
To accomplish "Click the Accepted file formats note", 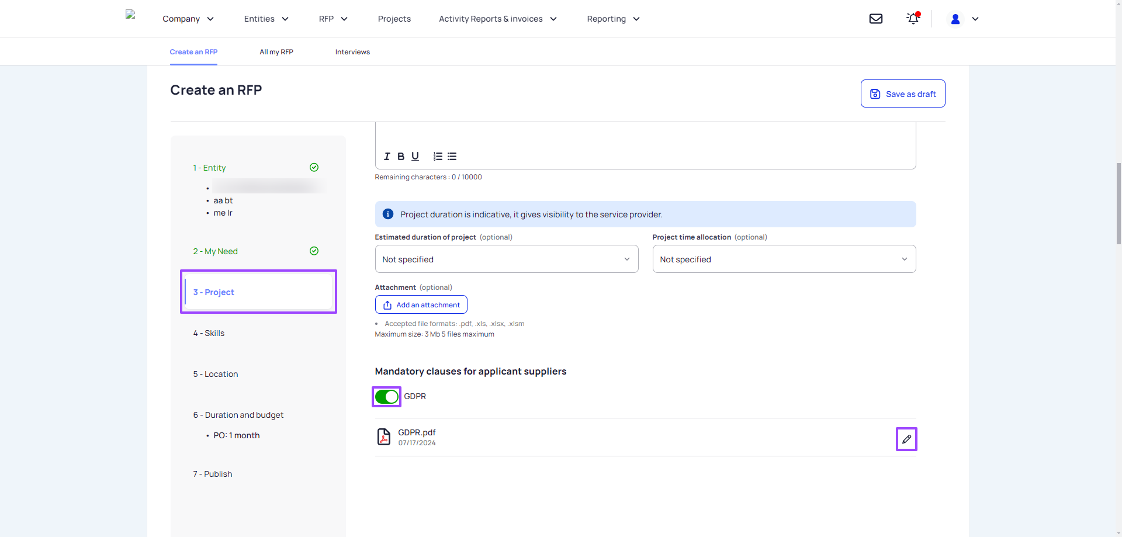I will coord(454,324).
